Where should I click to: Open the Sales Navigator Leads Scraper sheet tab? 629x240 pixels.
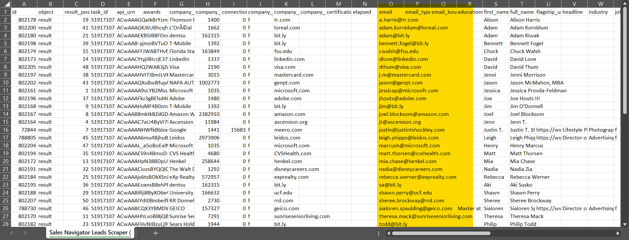(90, 232)
